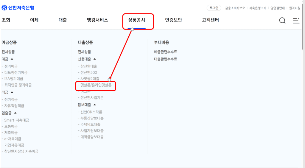305x168 pixels.
Task: Select 퇴직연금 정기예금 product
Action: [17, 85]
